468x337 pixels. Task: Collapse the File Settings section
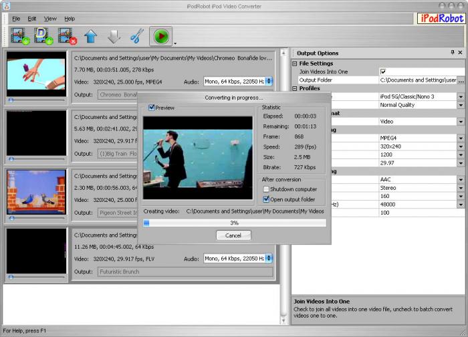(295, 64)
